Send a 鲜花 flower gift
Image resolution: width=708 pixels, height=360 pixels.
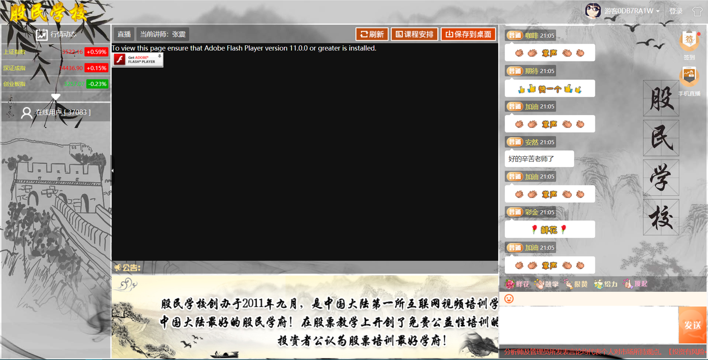click(x=517, y=284)
